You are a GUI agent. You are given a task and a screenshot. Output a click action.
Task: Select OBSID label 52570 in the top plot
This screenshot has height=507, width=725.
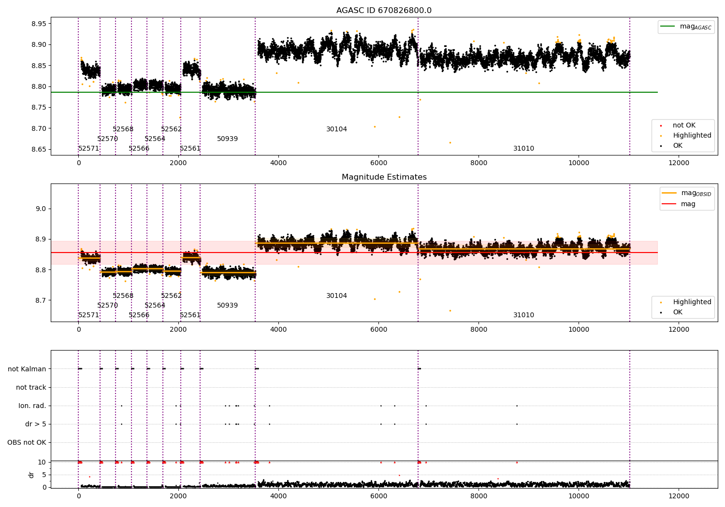click(107, 139)
